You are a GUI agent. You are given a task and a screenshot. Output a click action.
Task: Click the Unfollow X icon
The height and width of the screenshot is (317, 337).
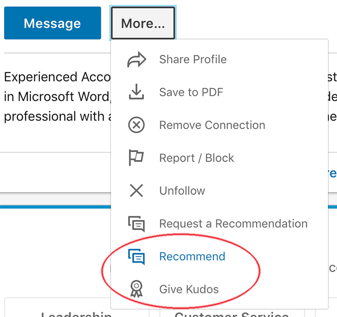click(136, 190)
